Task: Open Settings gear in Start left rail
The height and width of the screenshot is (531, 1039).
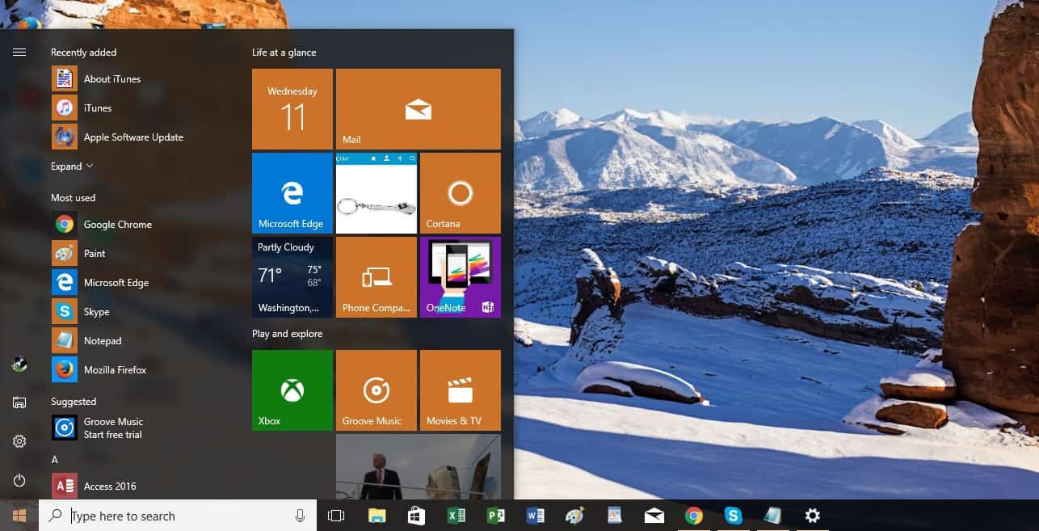Action: pos(19,441)
